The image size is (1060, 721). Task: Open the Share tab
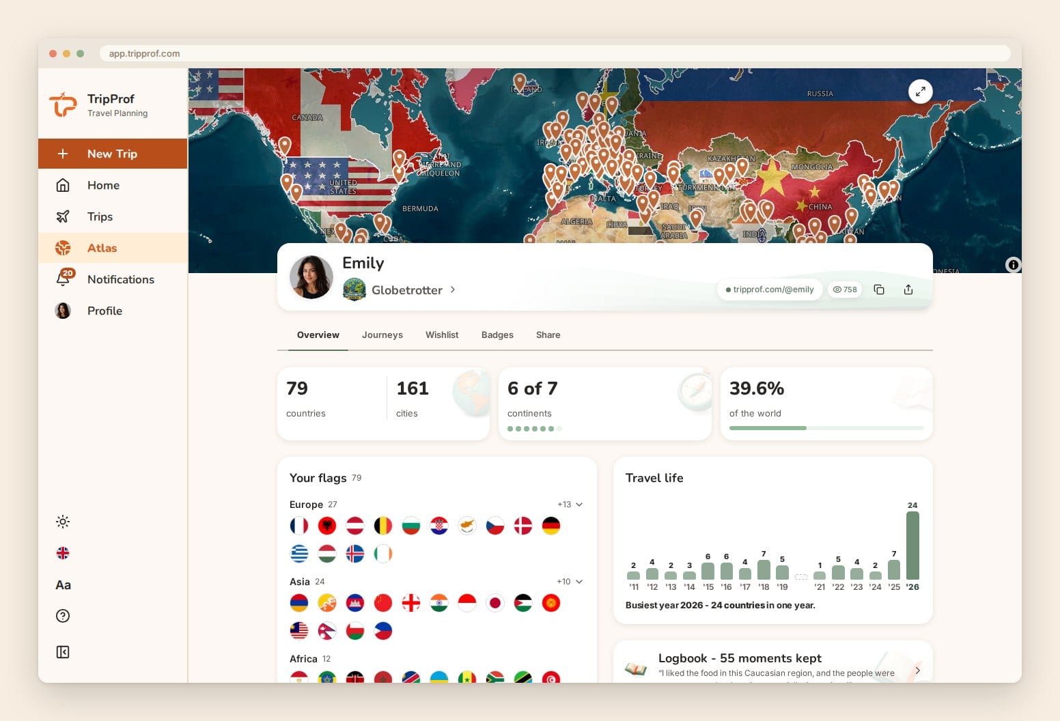point(548,335)
